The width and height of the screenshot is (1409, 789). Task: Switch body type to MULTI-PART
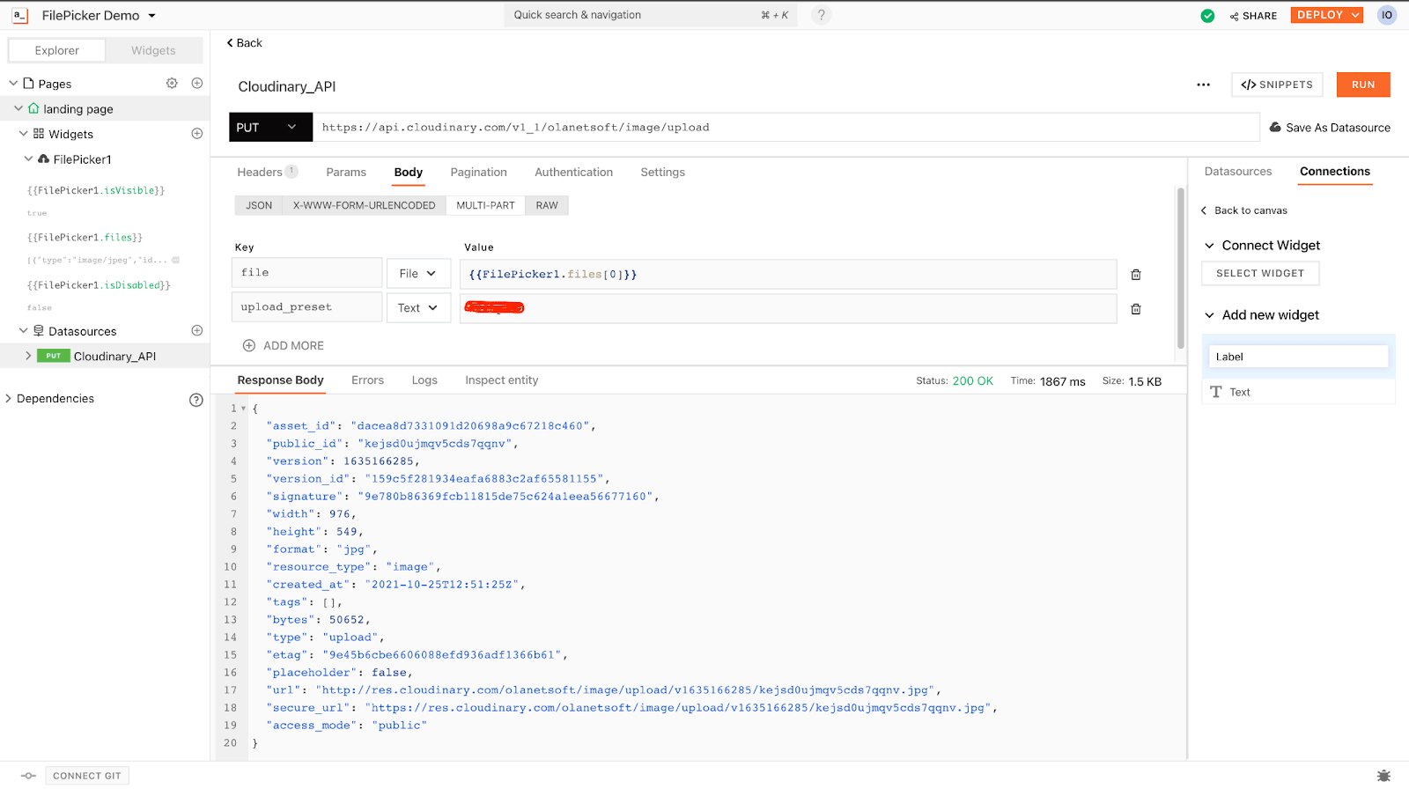tap(485, 206)
